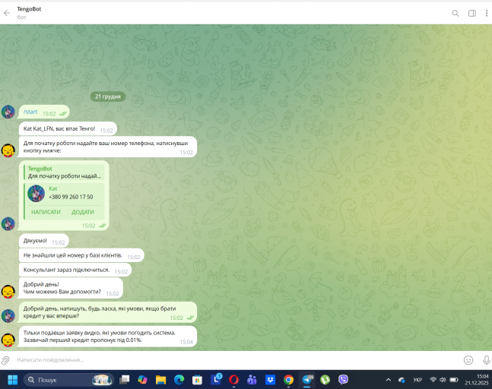Click the taskbar 'Пошук' search box
The width and height of the screenshot is (492, 389).
click(x=68, y=380)
